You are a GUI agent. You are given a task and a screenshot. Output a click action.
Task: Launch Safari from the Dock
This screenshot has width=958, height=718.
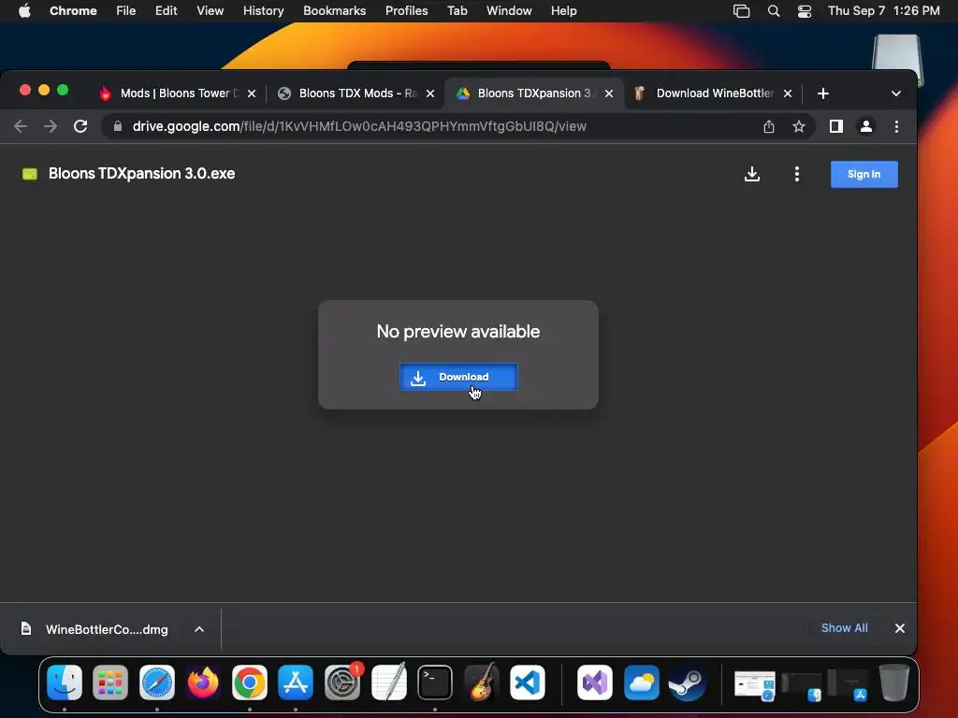[157, 682]
